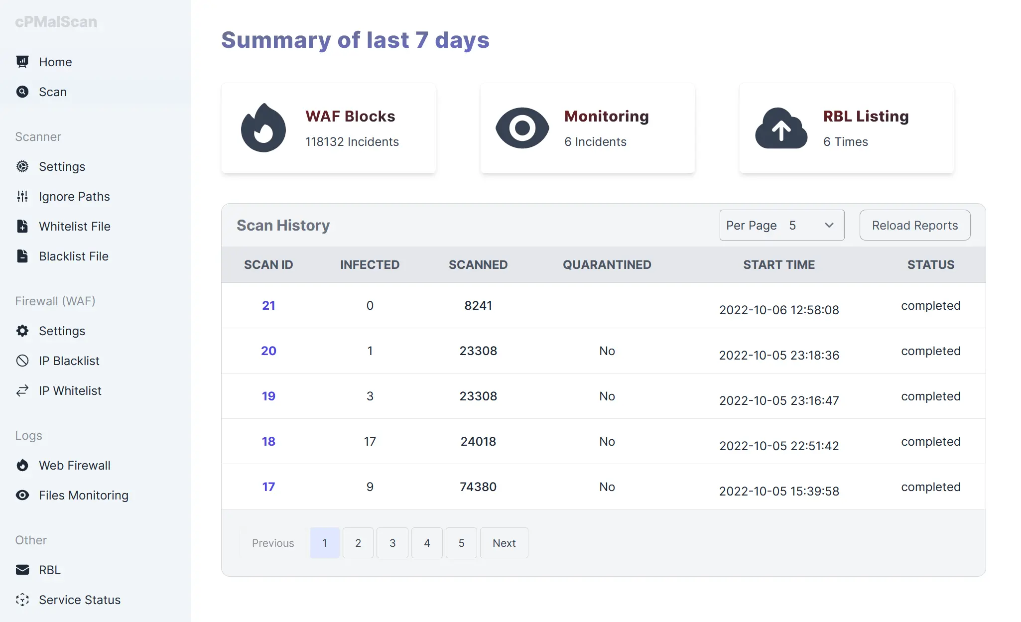Click the Service Status icon
1021x622 pixels.
click(x=22, y=600)
